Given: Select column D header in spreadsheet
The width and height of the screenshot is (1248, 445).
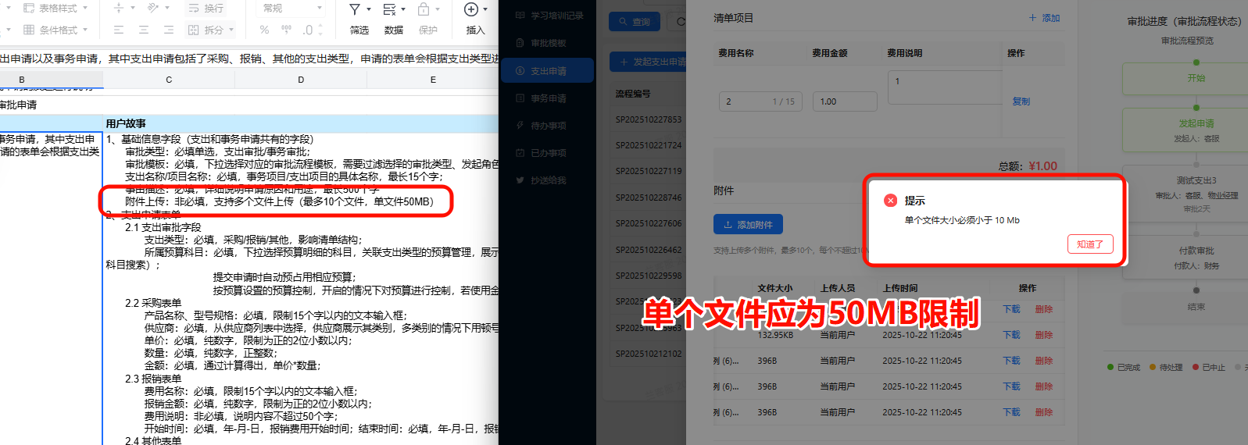Looking at the screenshot, I should pos(301,80).
